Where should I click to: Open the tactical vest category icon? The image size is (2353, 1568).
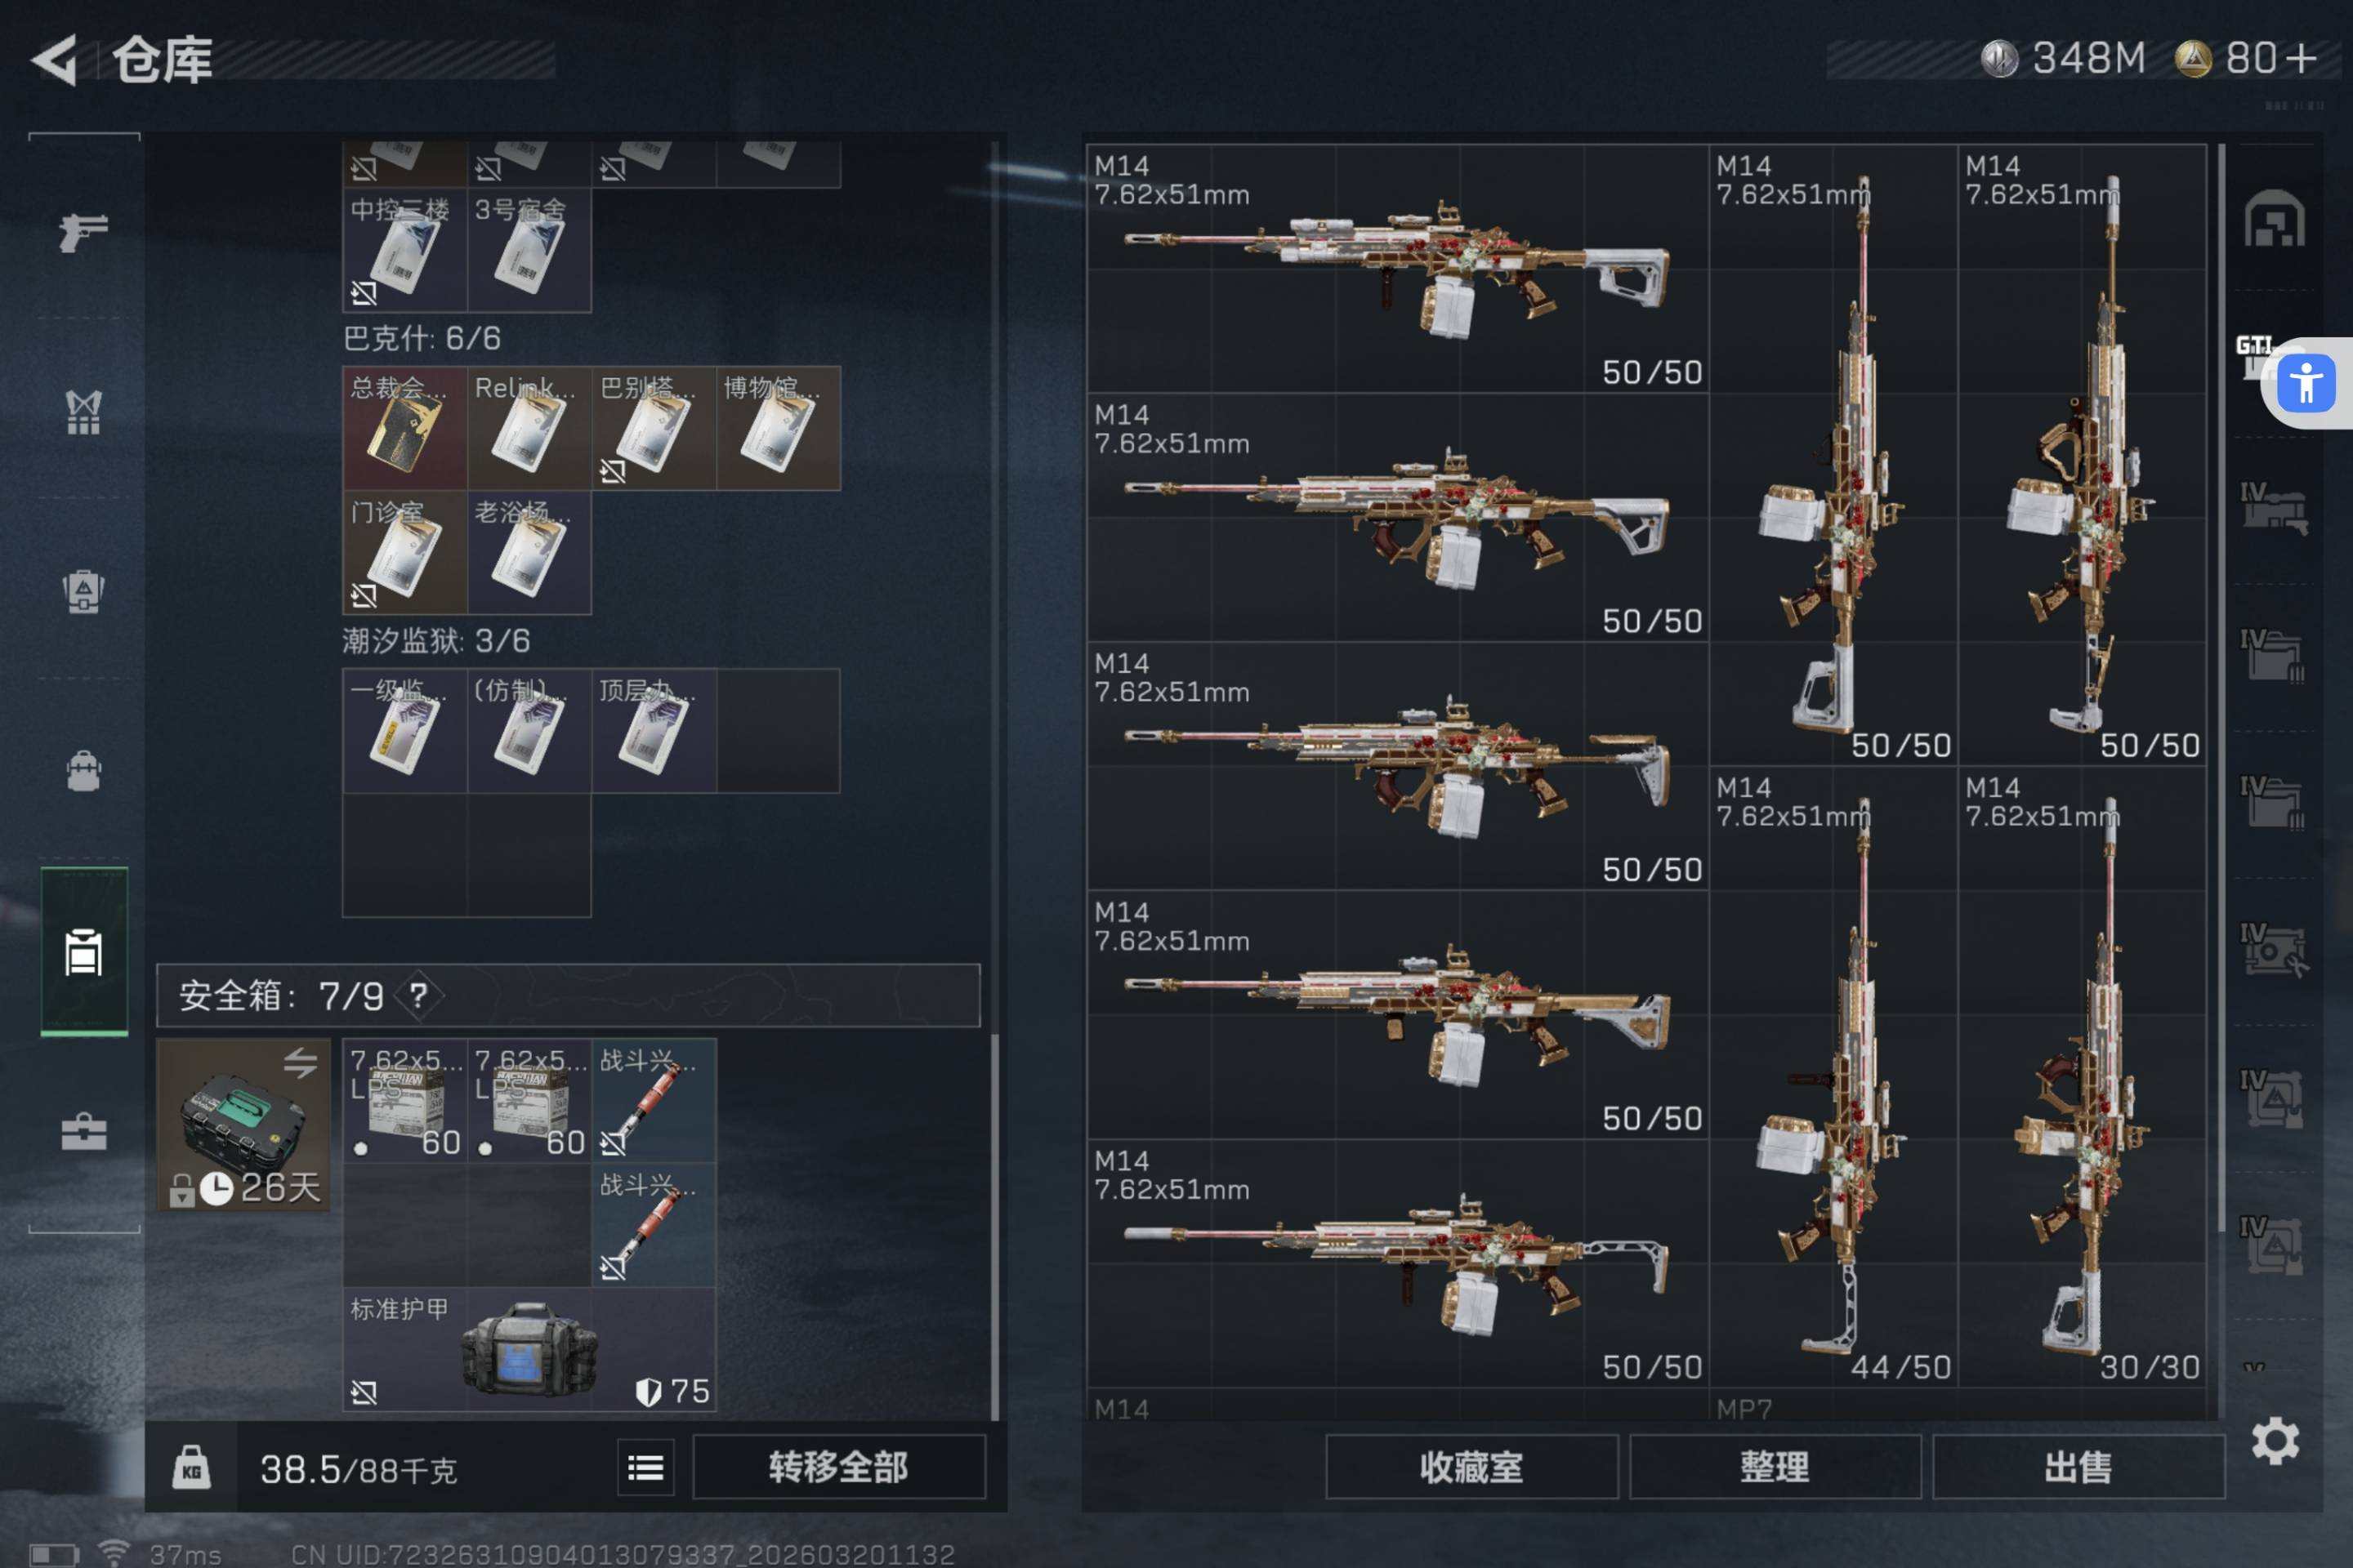[x=84, y=412]
